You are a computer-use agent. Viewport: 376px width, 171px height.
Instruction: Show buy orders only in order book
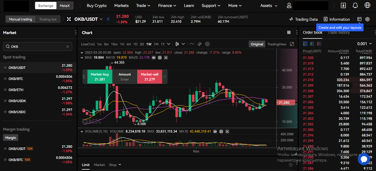(312, 44)
